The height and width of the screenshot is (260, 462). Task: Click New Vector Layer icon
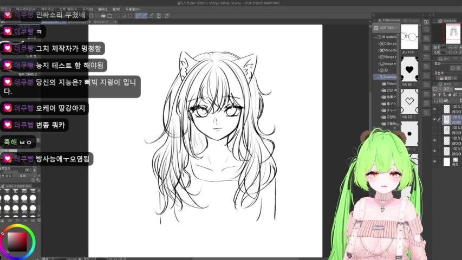[x=441, y=101]
